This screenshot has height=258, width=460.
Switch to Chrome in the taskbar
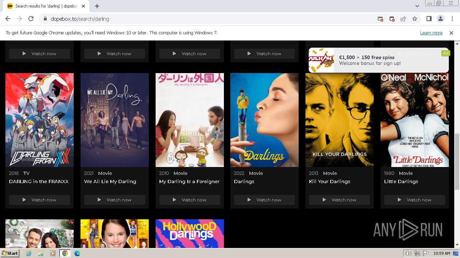tap(65, 253)
